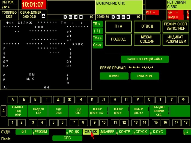191x143 pixels.
Task: Click the X icon below ВКЛЮЧЕНИЕ СПС message
Action: pyautogui.click(x=114, y=17)
